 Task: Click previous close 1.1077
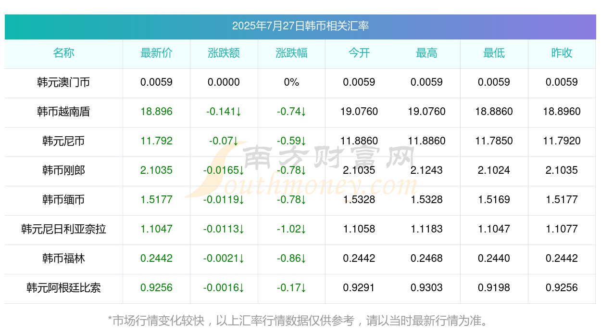click(562, 229)
